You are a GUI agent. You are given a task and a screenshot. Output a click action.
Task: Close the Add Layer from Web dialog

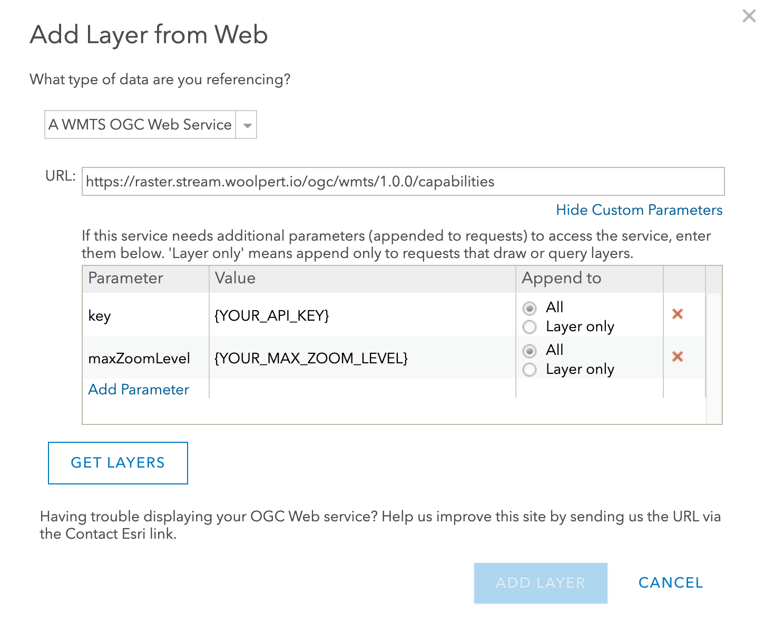(749, 16)
